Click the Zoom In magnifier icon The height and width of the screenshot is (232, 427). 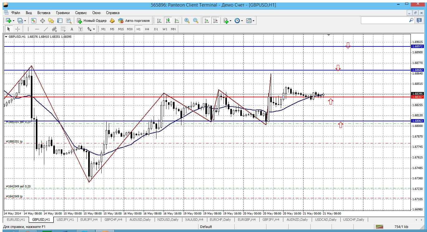[x=187, y=21]
